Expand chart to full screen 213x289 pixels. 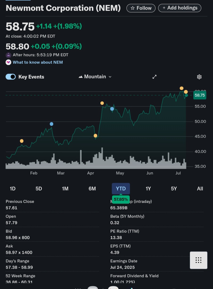154,77
